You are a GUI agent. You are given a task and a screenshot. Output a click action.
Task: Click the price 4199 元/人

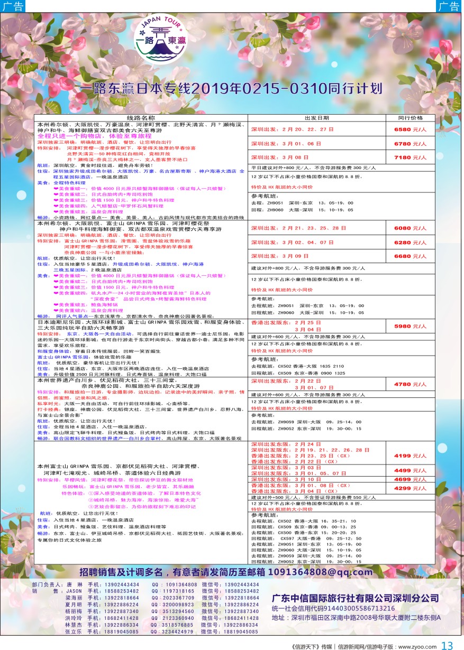(410, 455)
